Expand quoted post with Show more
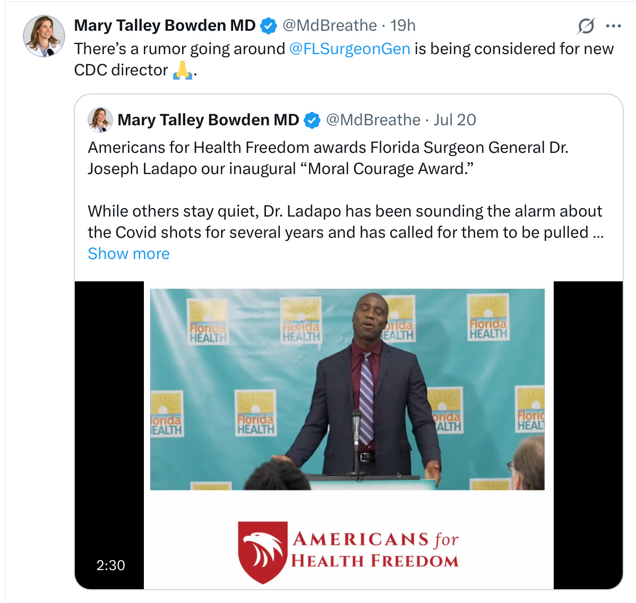 (128, 253)
